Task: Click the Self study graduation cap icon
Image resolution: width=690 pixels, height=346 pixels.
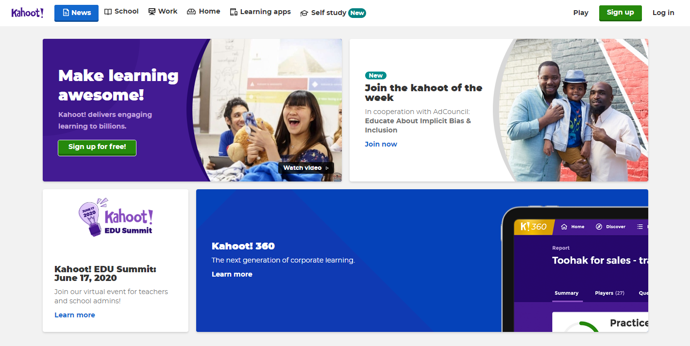Action: tap(304, 13)
